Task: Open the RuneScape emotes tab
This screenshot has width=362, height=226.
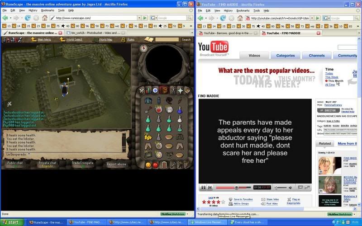Action: (x=180, y=165)
